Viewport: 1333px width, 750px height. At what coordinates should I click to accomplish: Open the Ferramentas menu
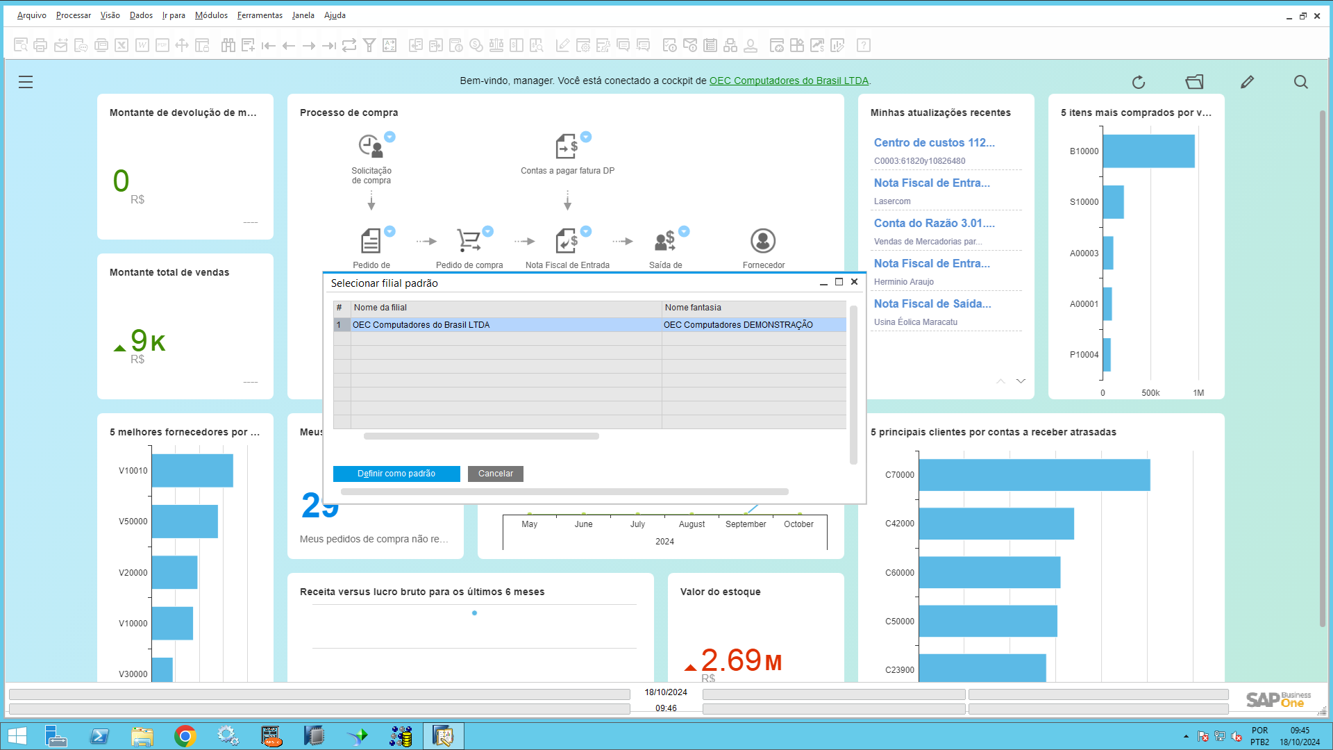pos(260,15)
